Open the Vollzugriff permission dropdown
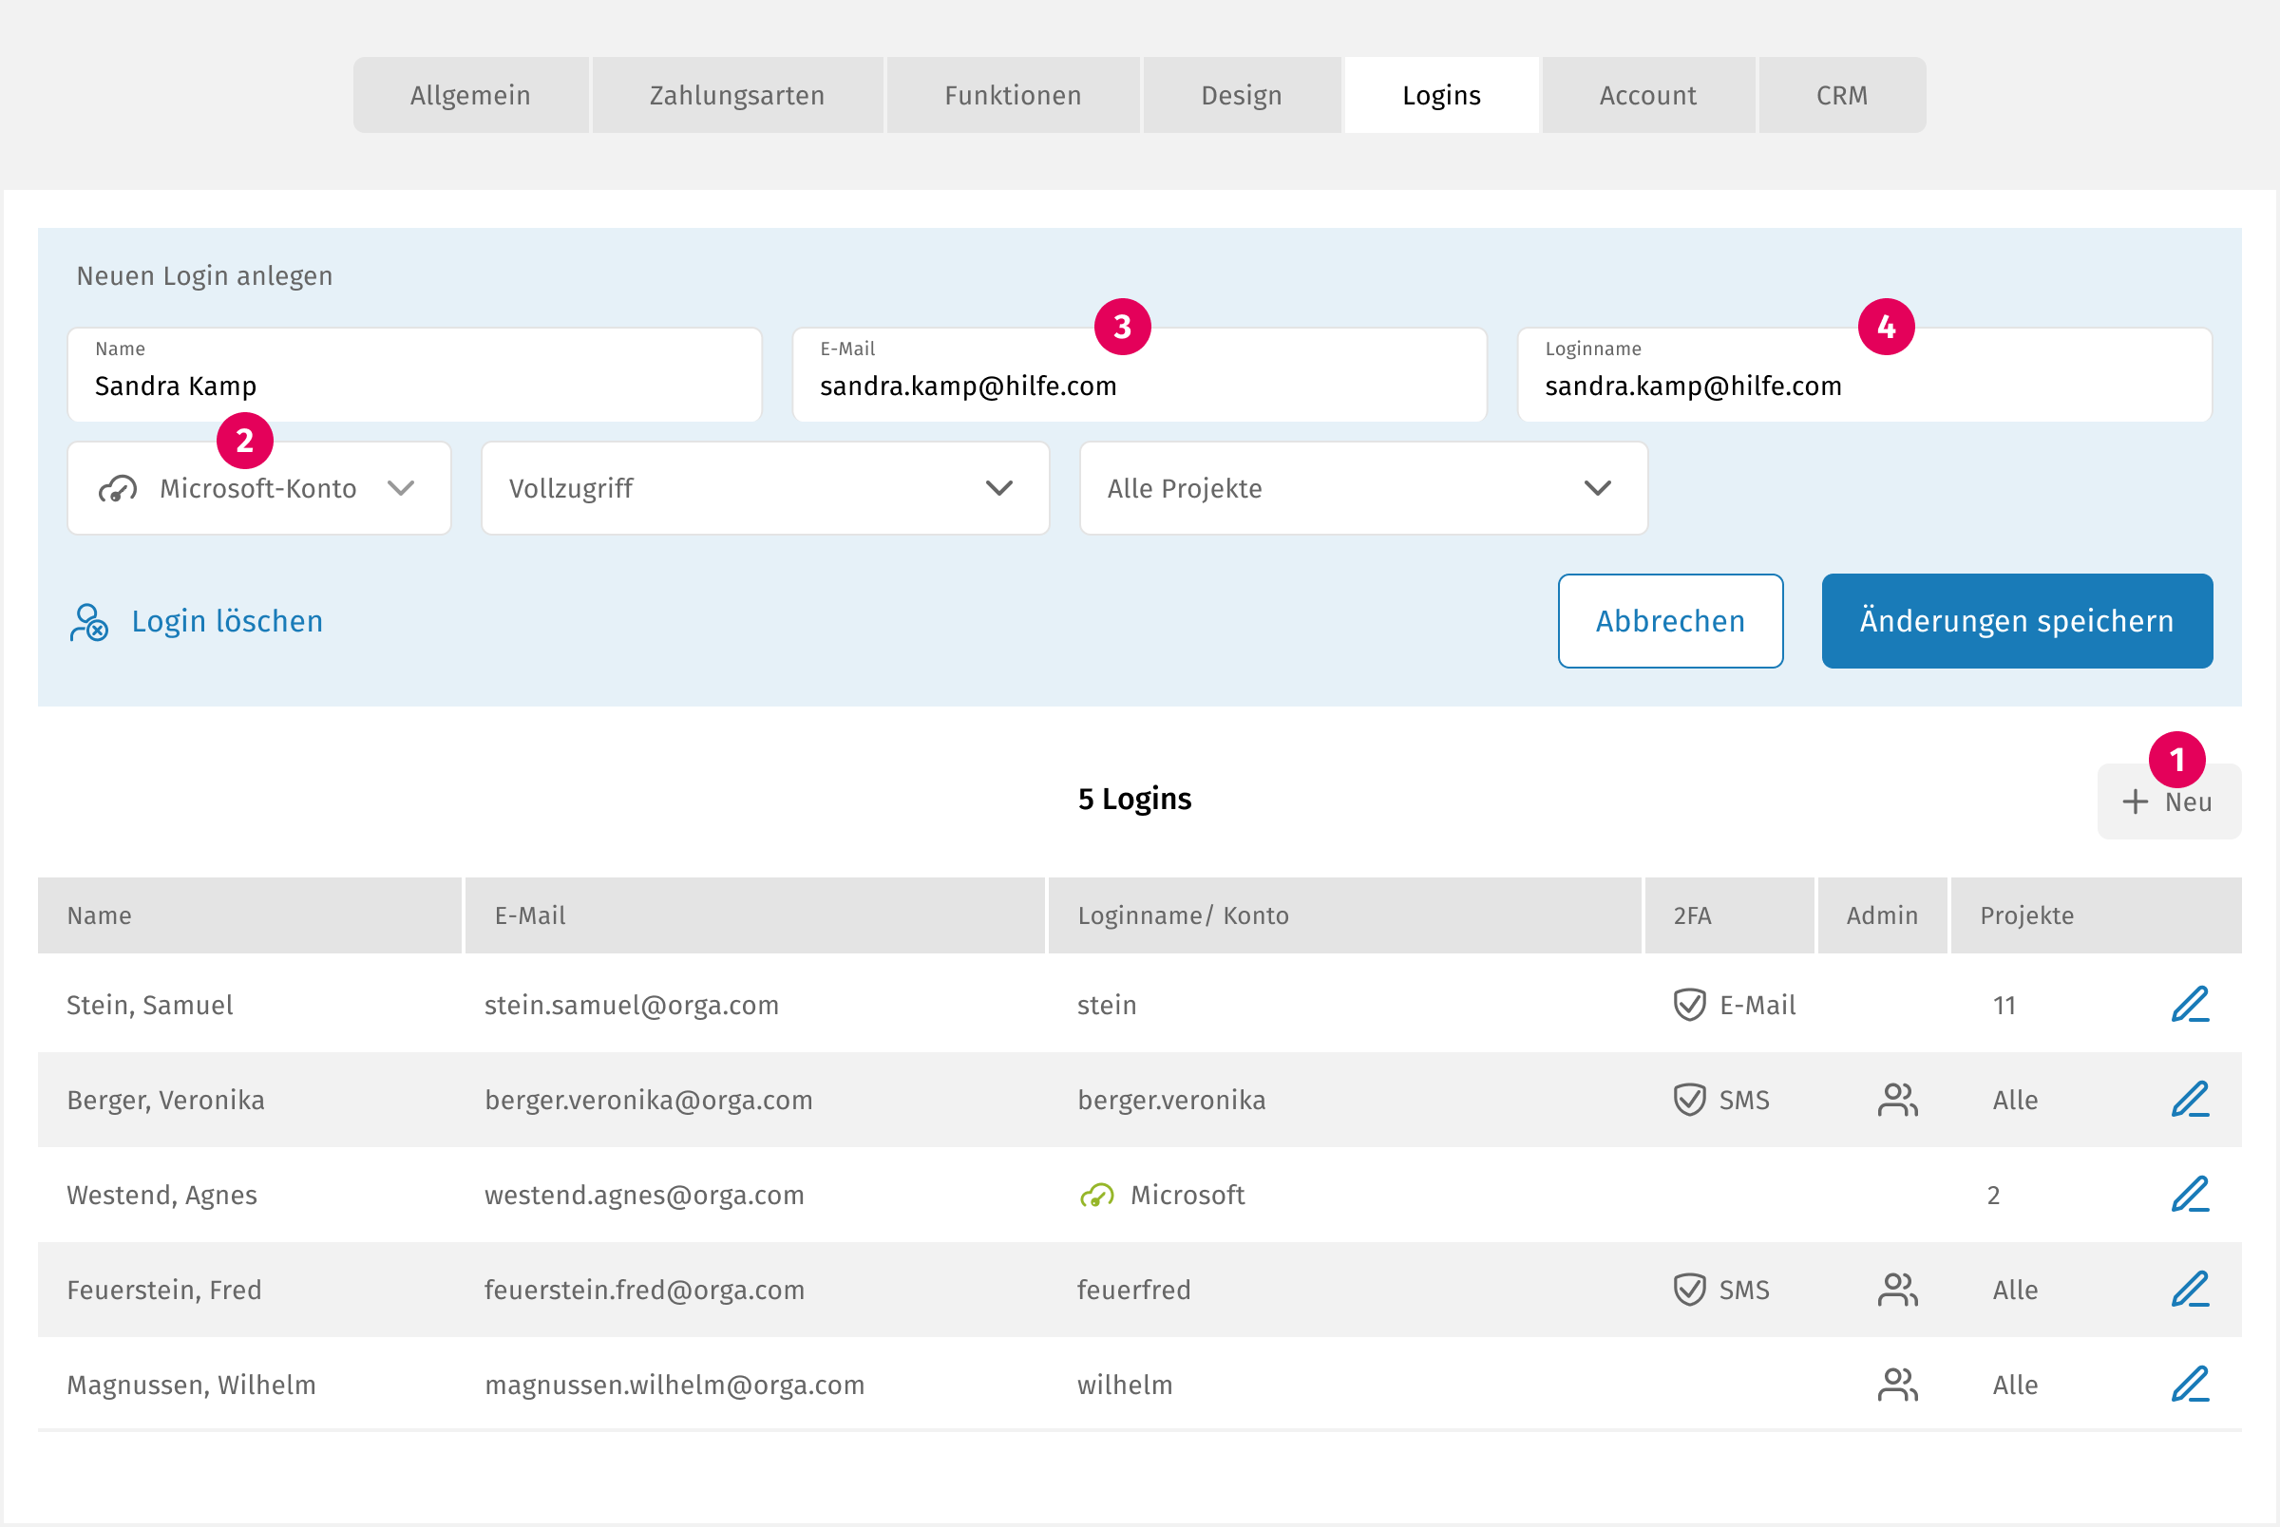The height and width of the screenshot is (1527, 2280). tap(765, 488)
